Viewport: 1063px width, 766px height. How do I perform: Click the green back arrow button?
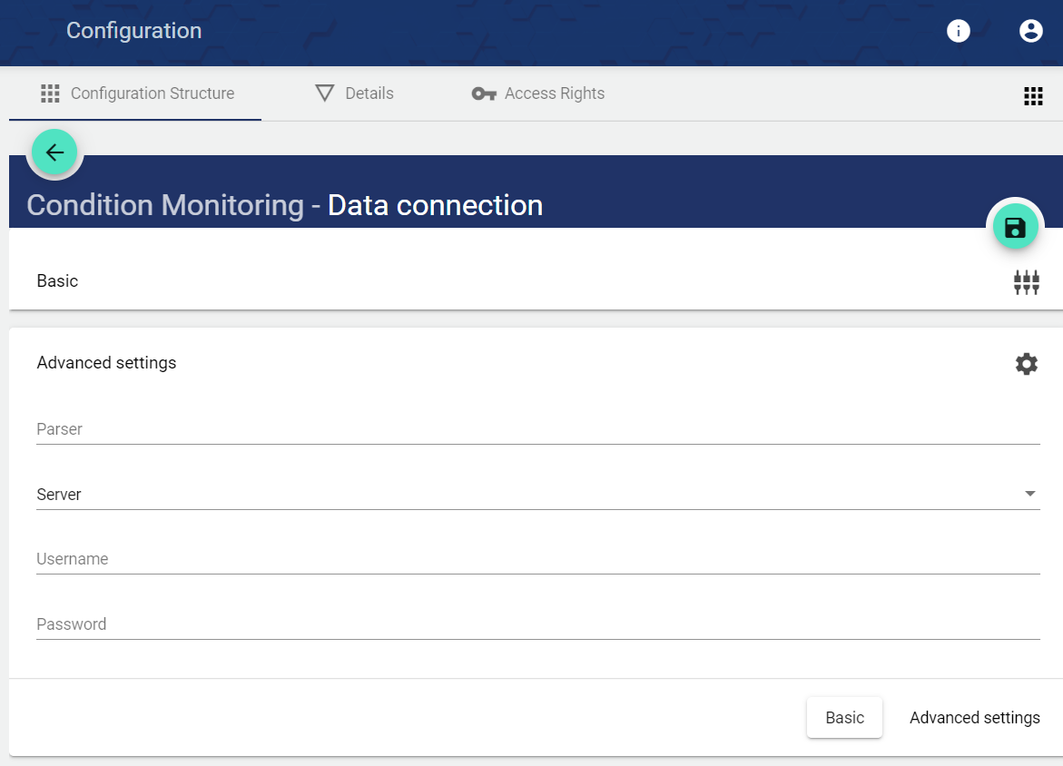pyautogui.click(x=54, y=152)
